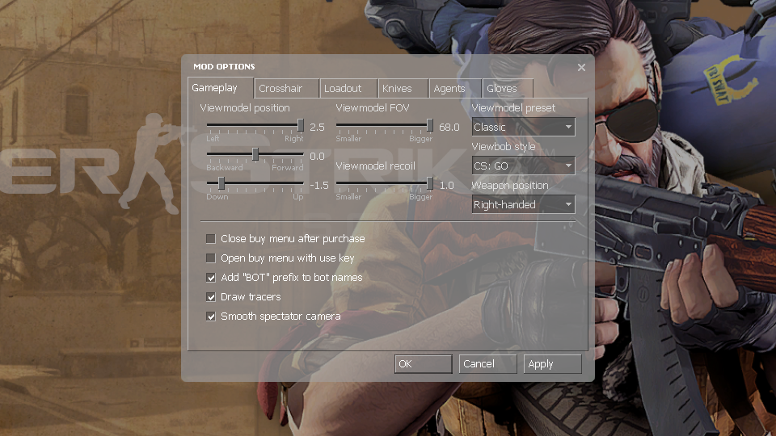The width and height of the screenshot is (776, 436).
Task: Select the Knives tab
Action: point(397,89)
